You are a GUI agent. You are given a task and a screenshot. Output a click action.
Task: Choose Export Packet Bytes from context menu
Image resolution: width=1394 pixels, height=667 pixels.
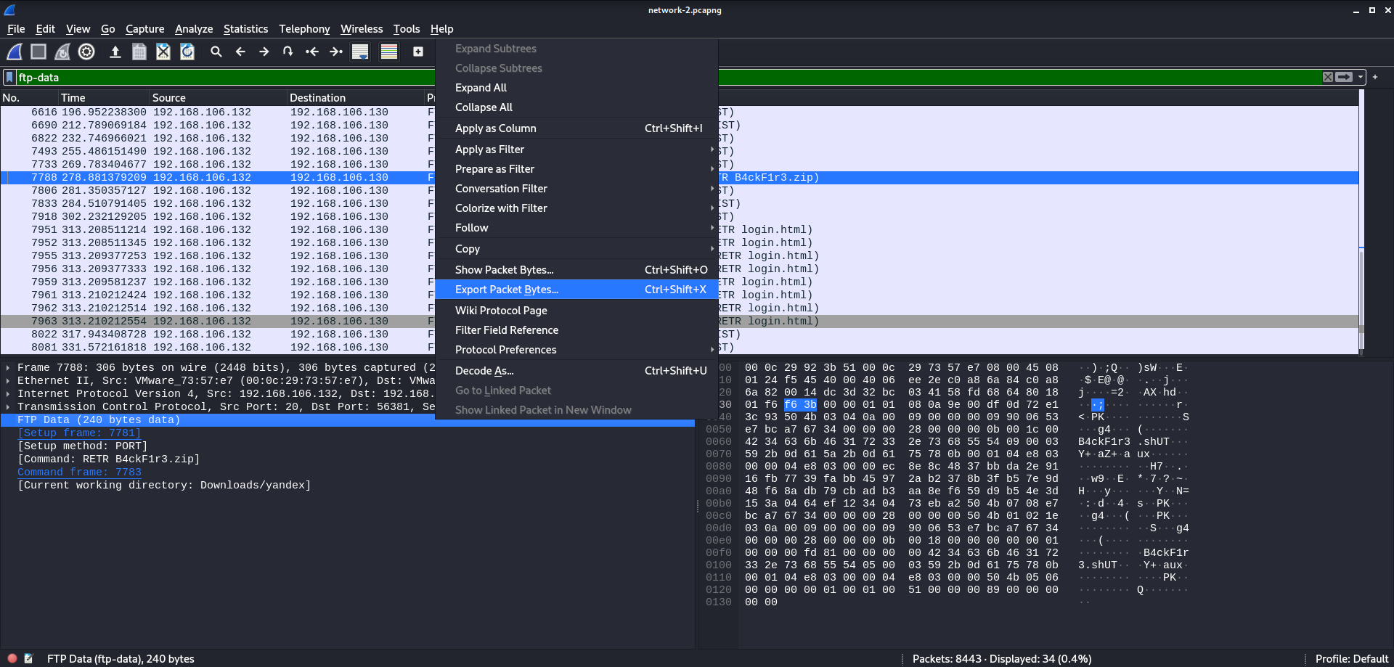[576, 289]
